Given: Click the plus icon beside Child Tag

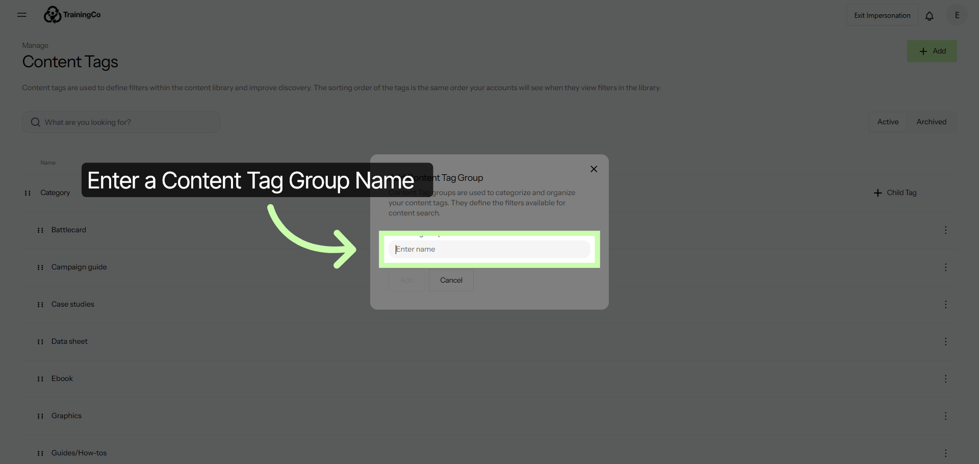Looking at the screenshot, I should [878, 193].
